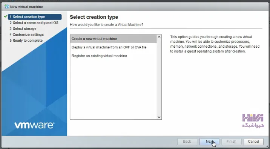Screen dimensions: 270x149
Task: Go to step 1 Select creation type
Action: point(35,17)
